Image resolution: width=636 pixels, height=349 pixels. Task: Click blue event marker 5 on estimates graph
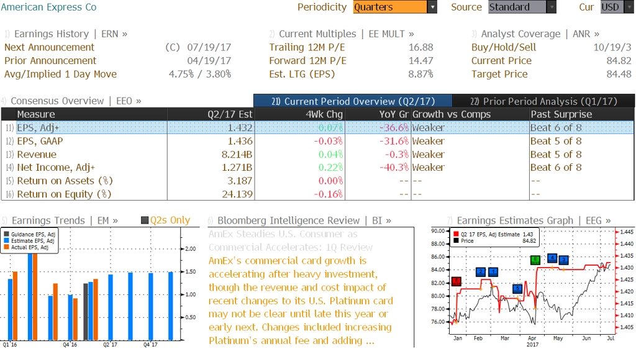pyautogui.click(x=517, y=288)
